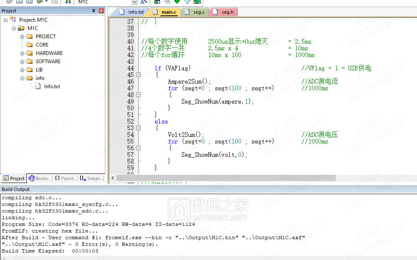Click the editor horizontal scrollbar thumb
Image resolution: width=417 pixels, height=260 pixels.
226,178
